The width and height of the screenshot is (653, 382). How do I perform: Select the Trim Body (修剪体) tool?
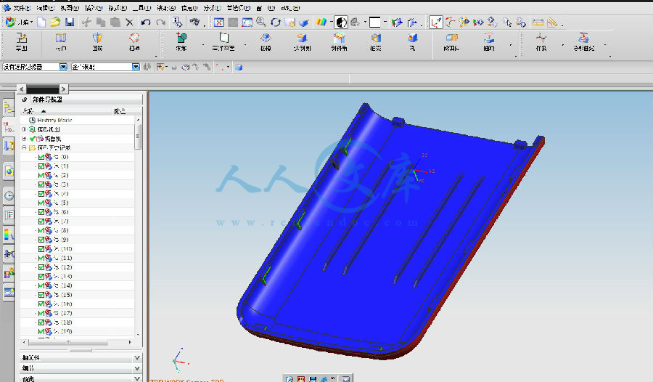pos(451,43)
